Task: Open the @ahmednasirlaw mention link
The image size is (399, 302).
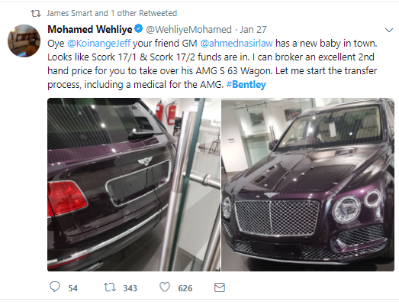Action: coord(237,44)
